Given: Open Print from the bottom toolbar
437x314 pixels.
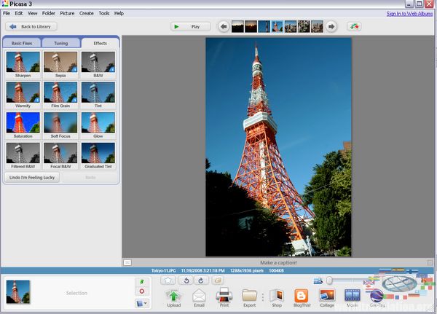Looking at the screenshot, I should tap(224, 295).
